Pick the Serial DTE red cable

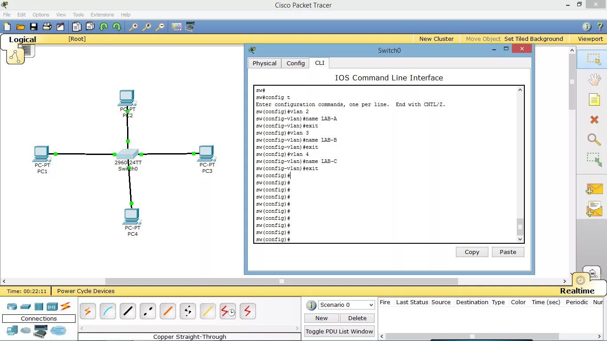click(248, 311)
